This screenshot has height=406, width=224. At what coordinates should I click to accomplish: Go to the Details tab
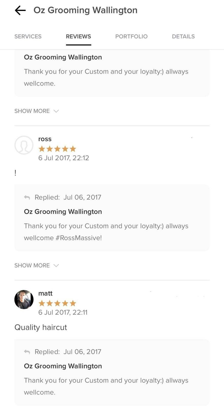(183, 37)
